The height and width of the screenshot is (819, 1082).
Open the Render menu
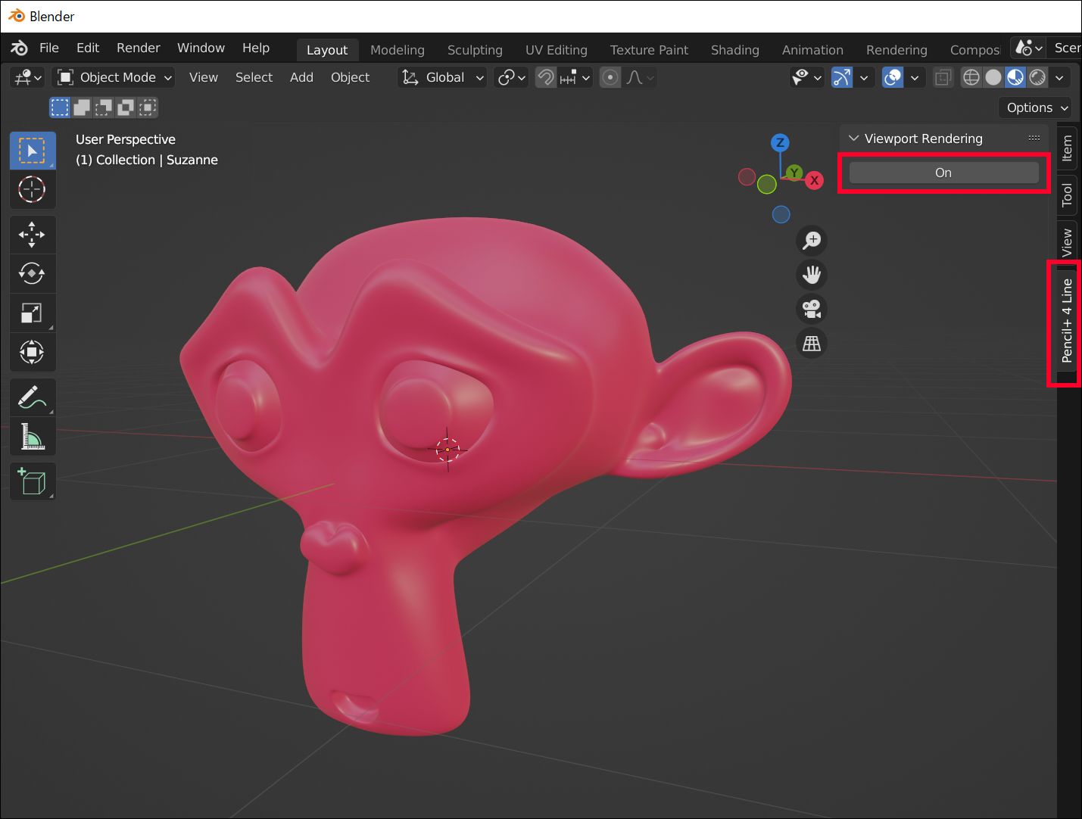pos(139,48)
